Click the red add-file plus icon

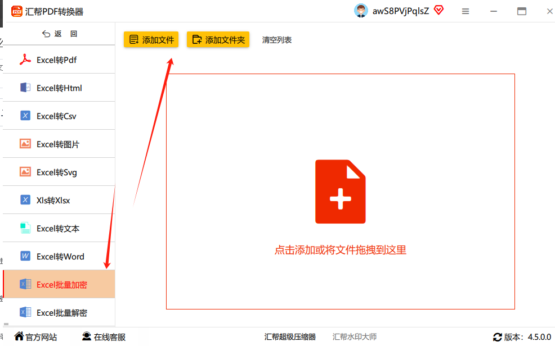click(x=341, y=192)
